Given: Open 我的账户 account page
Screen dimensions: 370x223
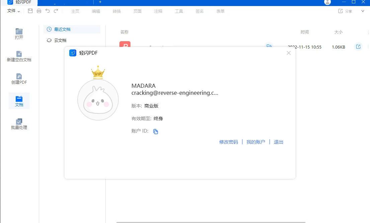Looking at the screenshot, I should [256, 142].
